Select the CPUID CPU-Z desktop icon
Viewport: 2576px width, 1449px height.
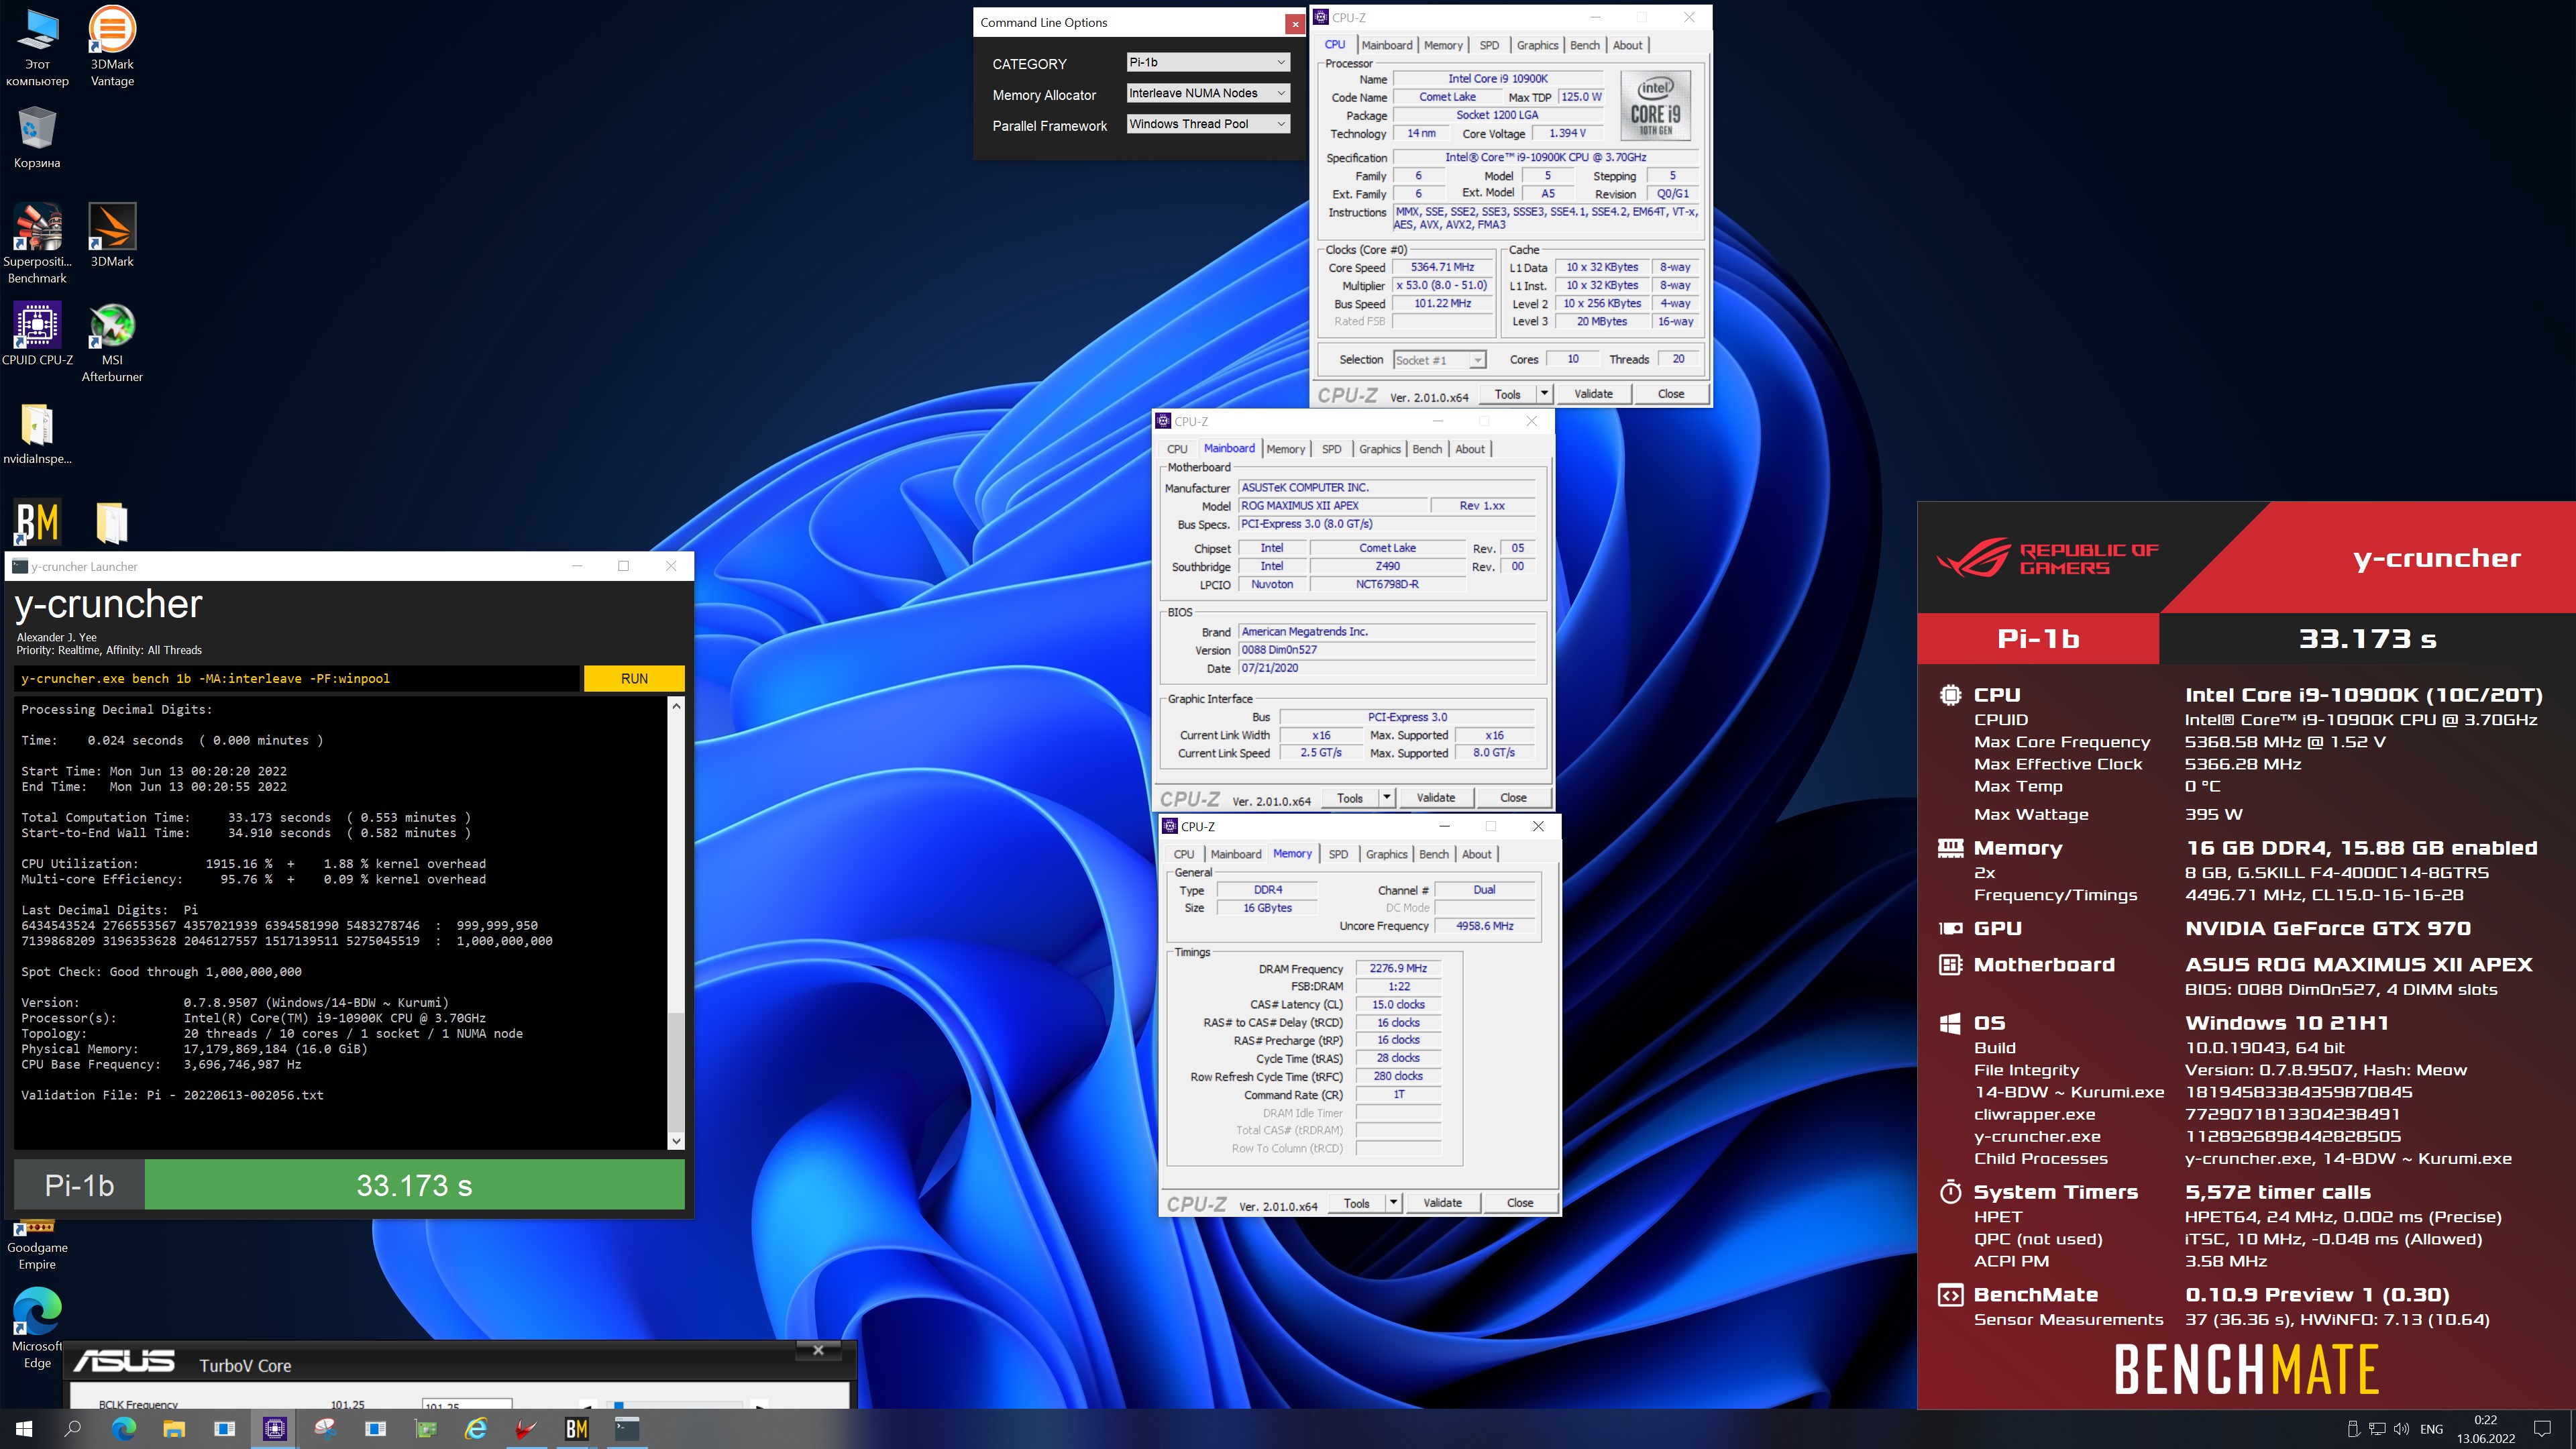(x=37, y=333)
